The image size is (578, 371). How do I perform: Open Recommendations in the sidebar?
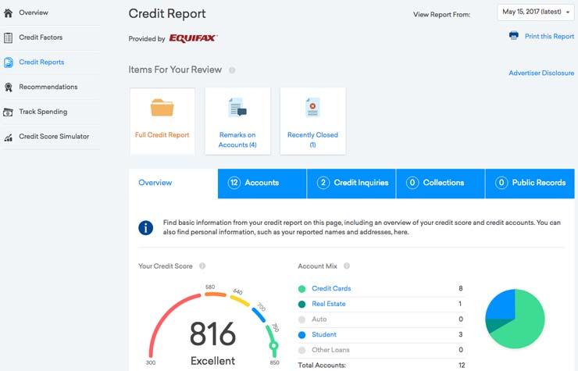click(48, 87)
